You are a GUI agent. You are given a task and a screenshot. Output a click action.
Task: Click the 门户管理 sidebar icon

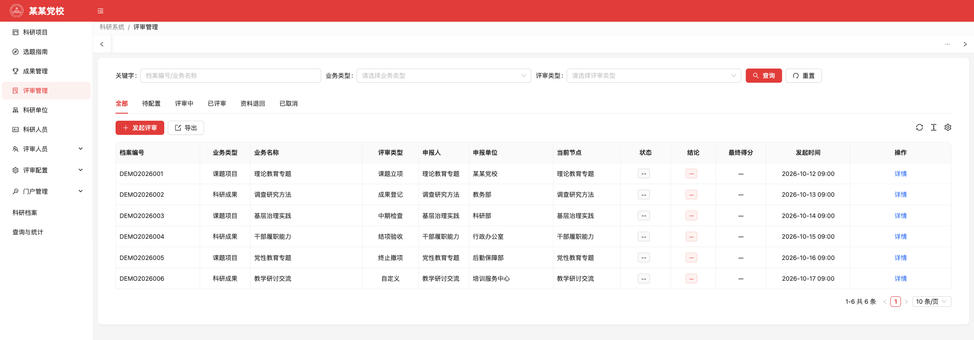tap(15, 191)
